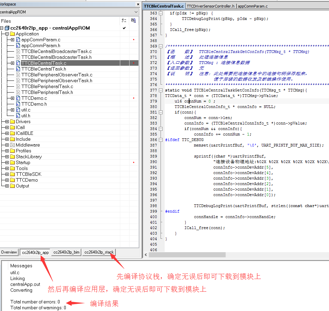Click the project settings column icon in Files header
329x311 pixels.
click(x=124, y=21)
